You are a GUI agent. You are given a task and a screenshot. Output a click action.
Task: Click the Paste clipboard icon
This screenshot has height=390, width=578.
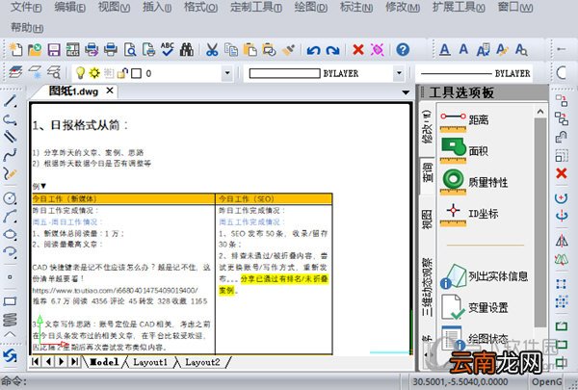[x=250, y=49]
